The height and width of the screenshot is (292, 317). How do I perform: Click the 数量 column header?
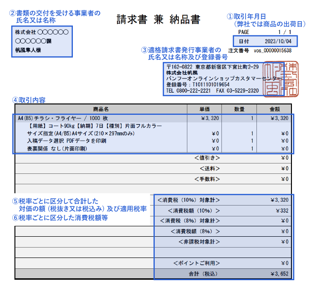click(x=239, y=109)
